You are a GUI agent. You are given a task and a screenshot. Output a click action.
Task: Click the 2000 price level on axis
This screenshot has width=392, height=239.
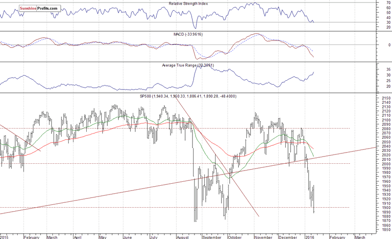(x=386, y=164)
